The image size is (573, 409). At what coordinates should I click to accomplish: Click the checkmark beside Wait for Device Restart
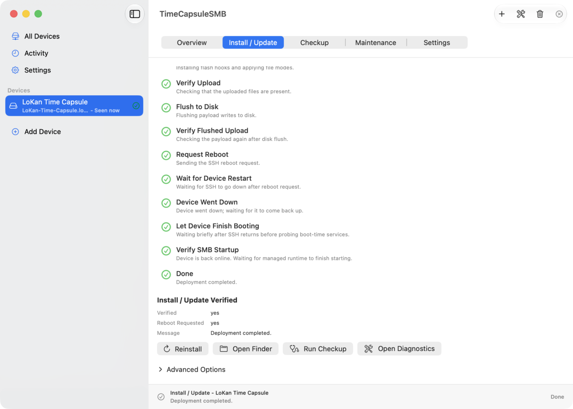166,179
